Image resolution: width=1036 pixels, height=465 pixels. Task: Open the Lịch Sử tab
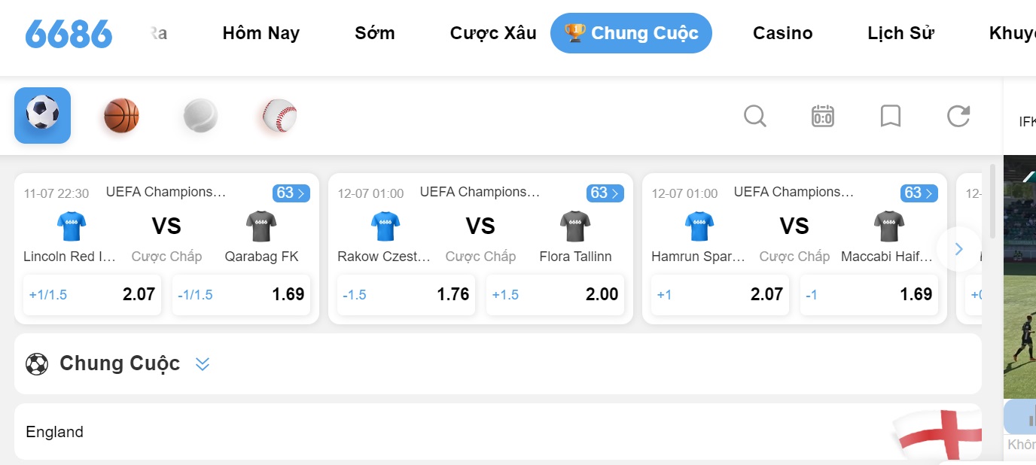coord(900,33)
